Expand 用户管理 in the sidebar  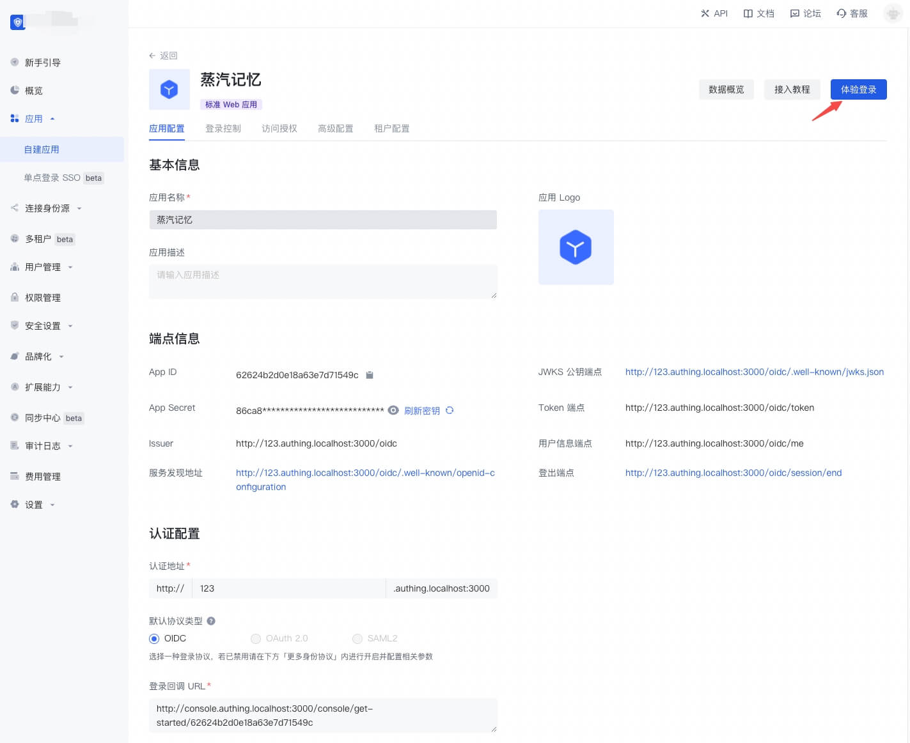tap(43, 267)
